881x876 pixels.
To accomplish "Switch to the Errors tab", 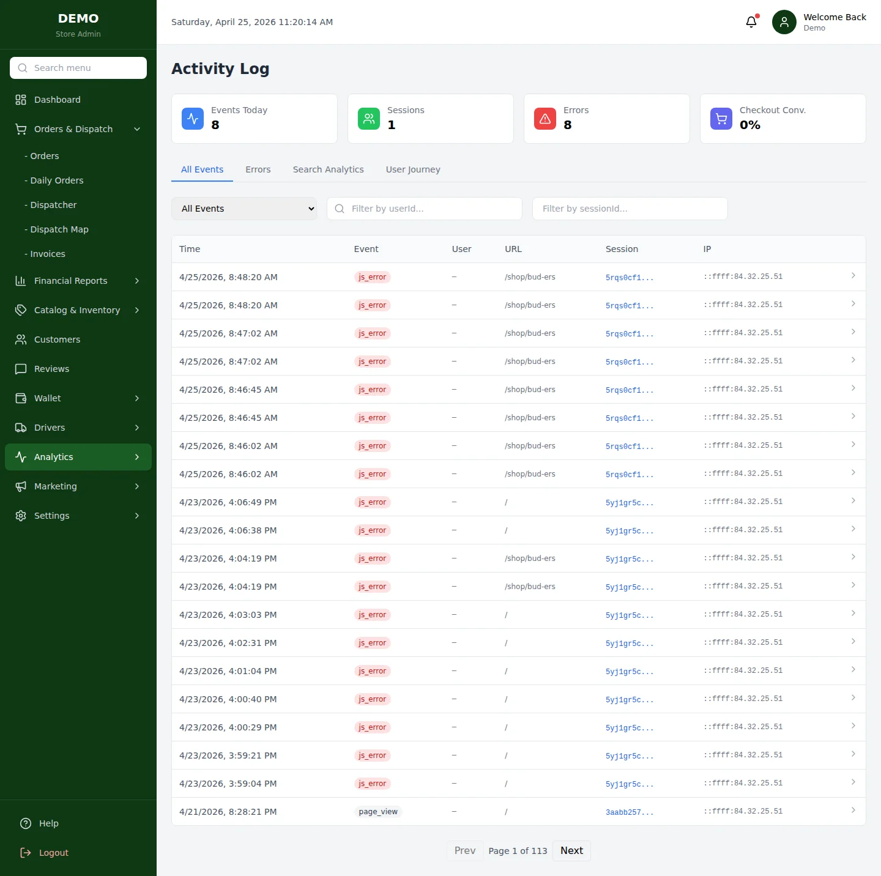I will pos(258,169).
